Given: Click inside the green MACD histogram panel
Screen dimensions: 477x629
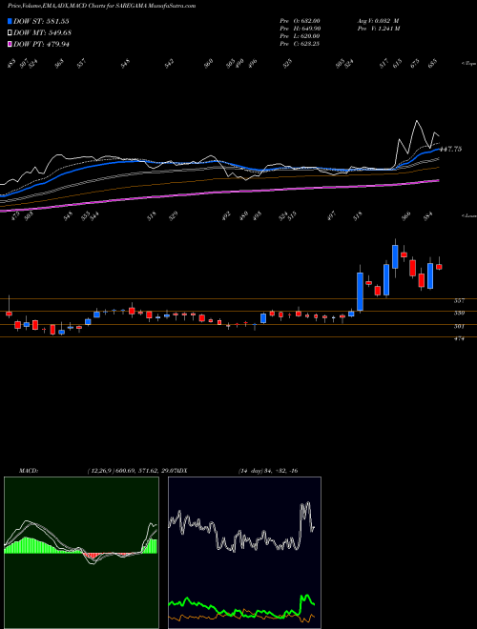Looking at the screenshot, I should coord(81,553).
